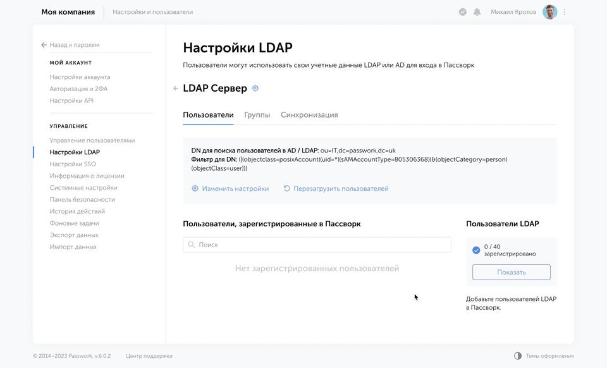Click Михаил Кротов's avatar picture

click(549, 12)
